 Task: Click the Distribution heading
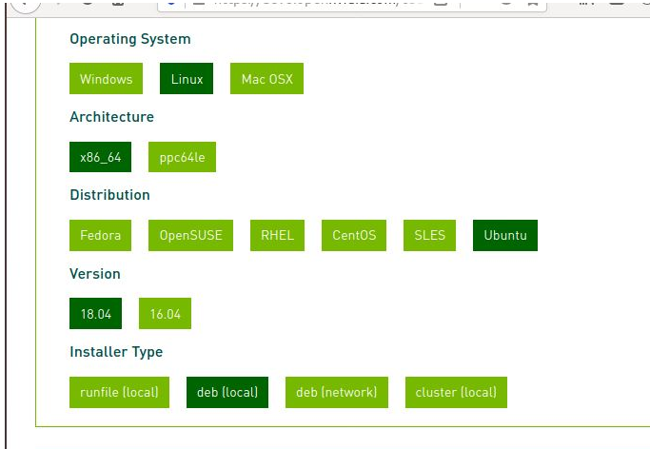click(109, 195)
